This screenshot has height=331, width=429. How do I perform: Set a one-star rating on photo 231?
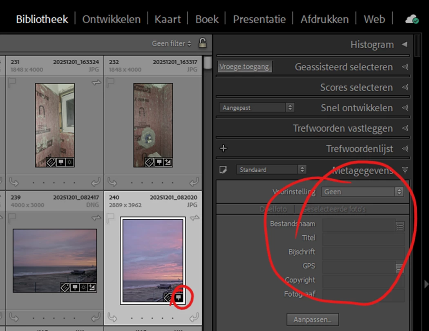(34, 182)
